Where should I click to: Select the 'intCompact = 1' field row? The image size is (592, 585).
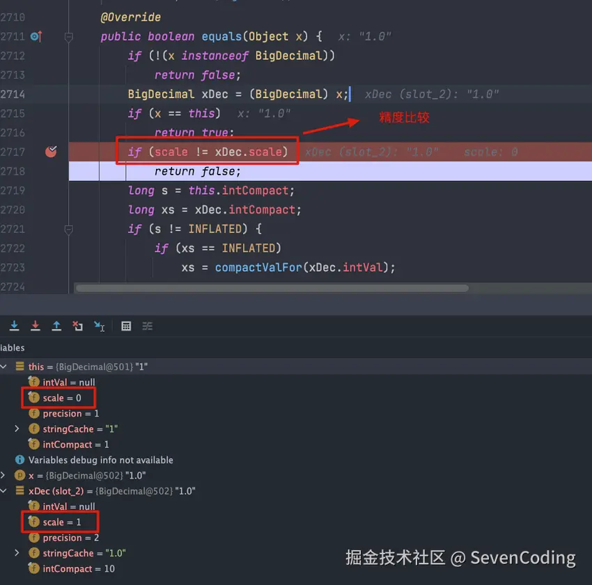pyautogui.click(x=296, y=444)
